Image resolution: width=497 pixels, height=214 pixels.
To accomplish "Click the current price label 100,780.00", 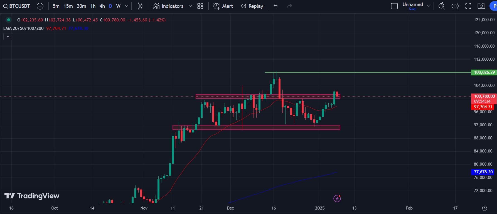I will point(484,96).
